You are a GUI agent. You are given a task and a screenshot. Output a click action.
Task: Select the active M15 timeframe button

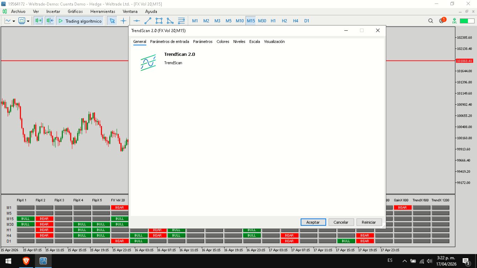251,21
